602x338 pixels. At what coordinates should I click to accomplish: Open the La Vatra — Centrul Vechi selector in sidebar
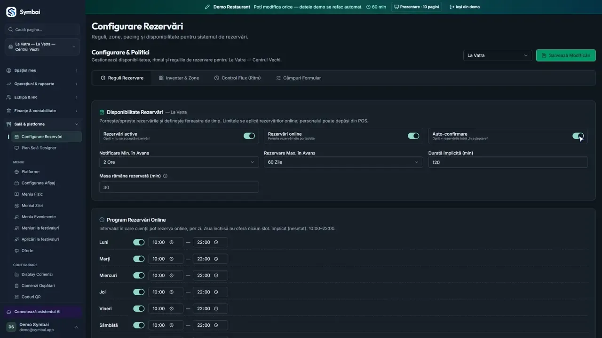pos(42,46)
